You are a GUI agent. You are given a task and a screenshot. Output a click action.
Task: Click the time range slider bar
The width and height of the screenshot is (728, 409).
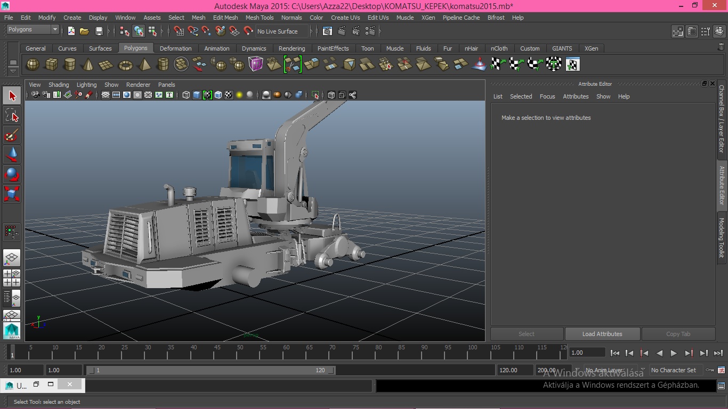(x=211, y=370)
